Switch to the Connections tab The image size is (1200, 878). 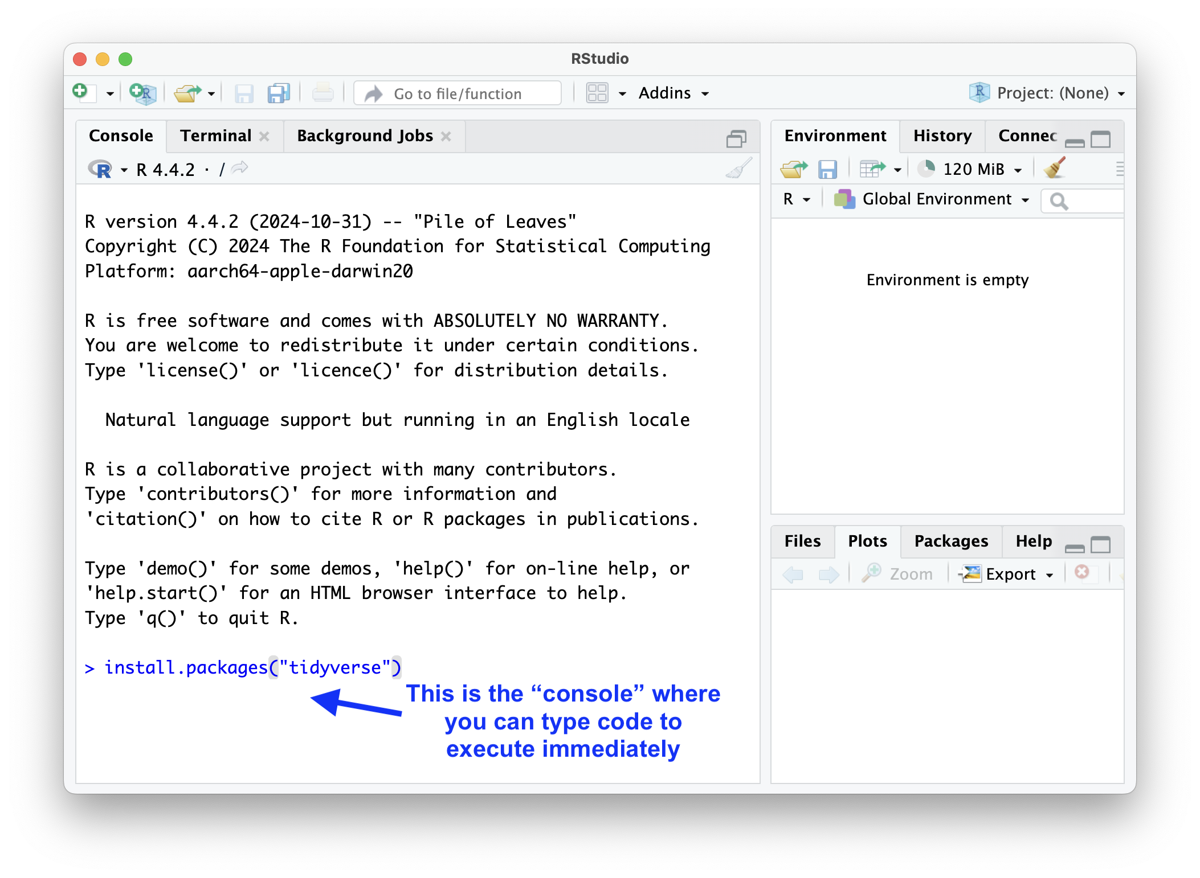pos(1027,136)
